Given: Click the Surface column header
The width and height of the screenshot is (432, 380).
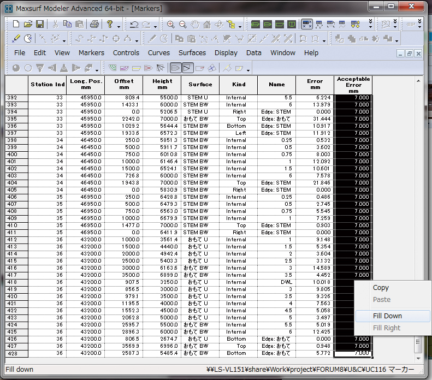Looking at the screenshot, I should tap(200, 85).
